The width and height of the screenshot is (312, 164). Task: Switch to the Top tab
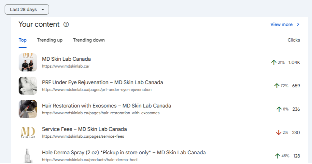tap(22, 40)
